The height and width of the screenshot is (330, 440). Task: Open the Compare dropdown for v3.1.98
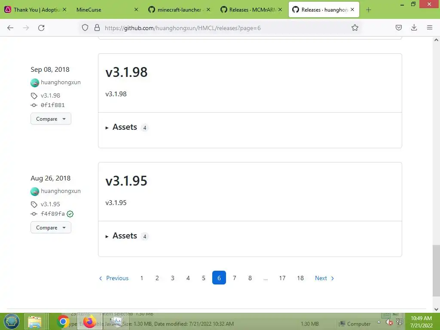point(51,119)
